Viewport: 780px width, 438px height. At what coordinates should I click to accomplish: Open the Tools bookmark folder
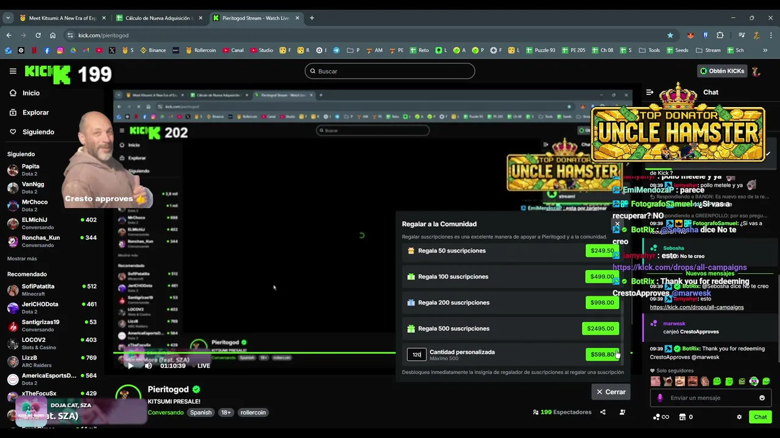[x=650, y=50]
